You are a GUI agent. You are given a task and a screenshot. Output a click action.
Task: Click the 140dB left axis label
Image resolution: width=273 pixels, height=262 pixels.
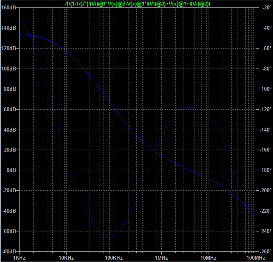9,28
